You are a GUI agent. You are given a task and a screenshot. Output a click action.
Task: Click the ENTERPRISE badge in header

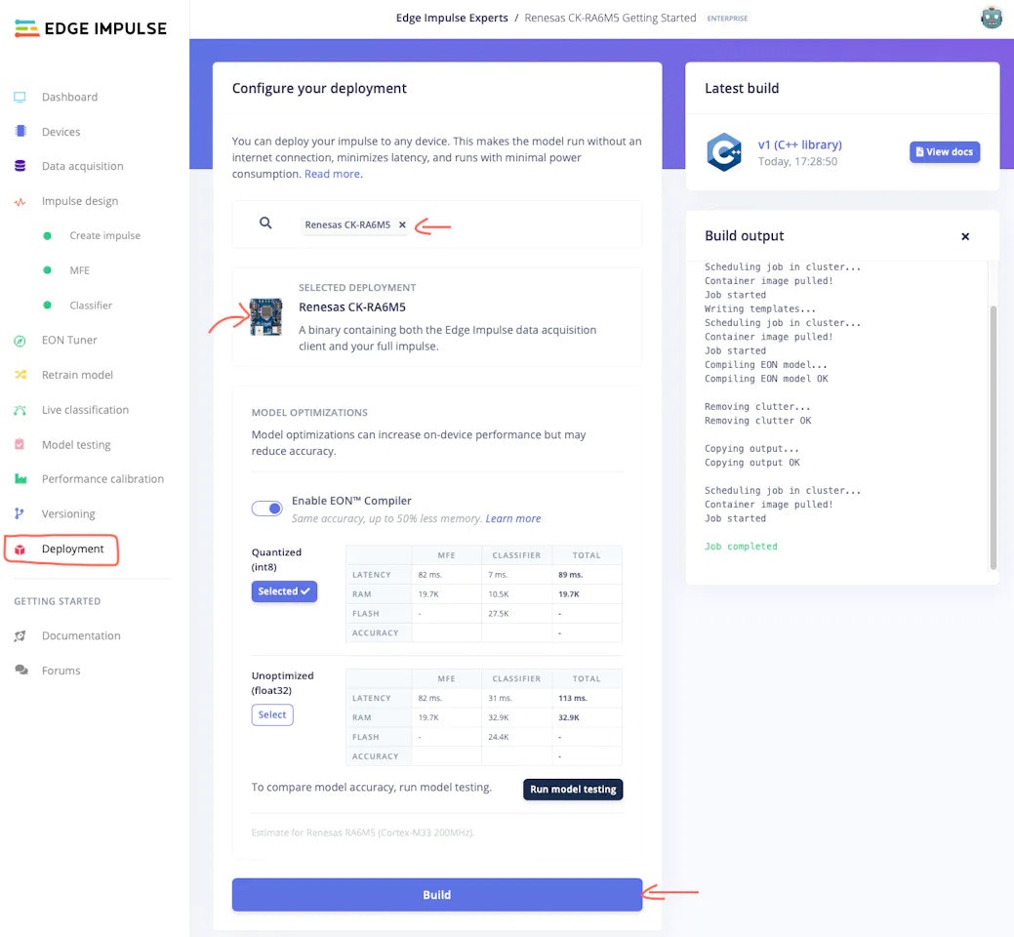[727, 19]
